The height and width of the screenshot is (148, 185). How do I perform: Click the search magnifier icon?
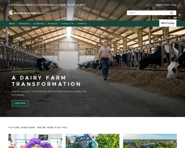(x=171, y=13)
